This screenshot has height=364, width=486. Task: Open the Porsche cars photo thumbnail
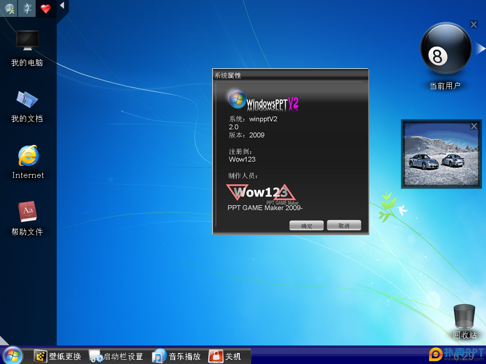point(441,154)
